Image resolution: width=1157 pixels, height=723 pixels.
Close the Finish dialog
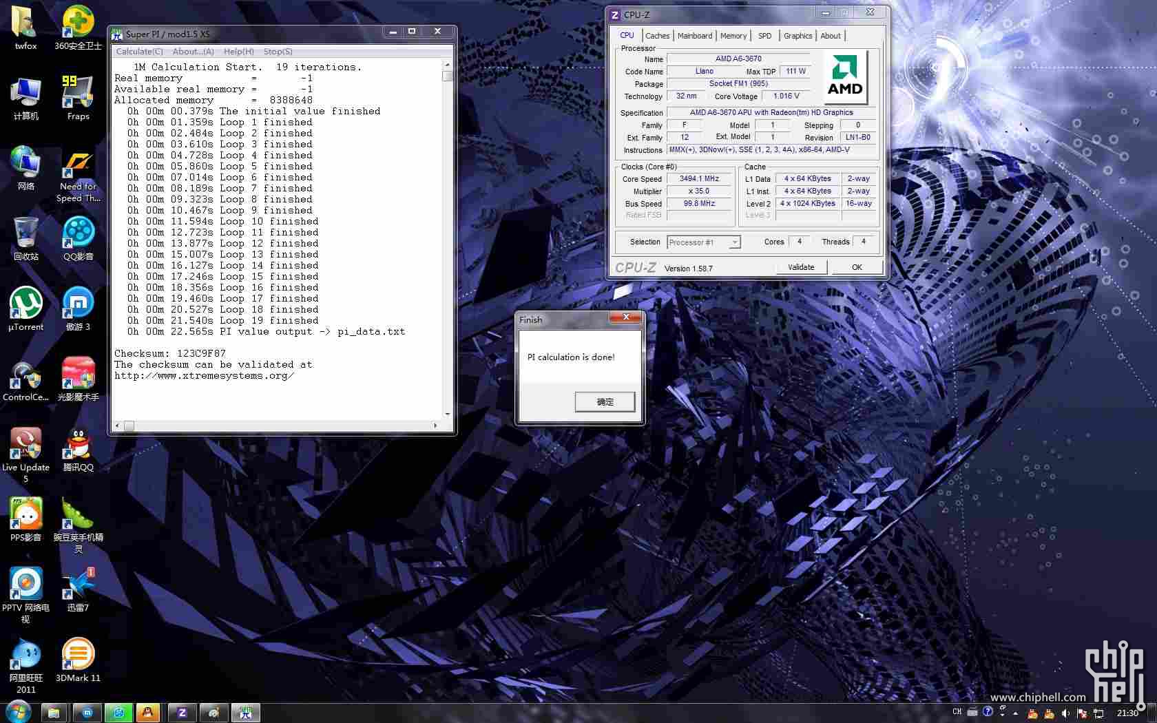pos(626,317)
